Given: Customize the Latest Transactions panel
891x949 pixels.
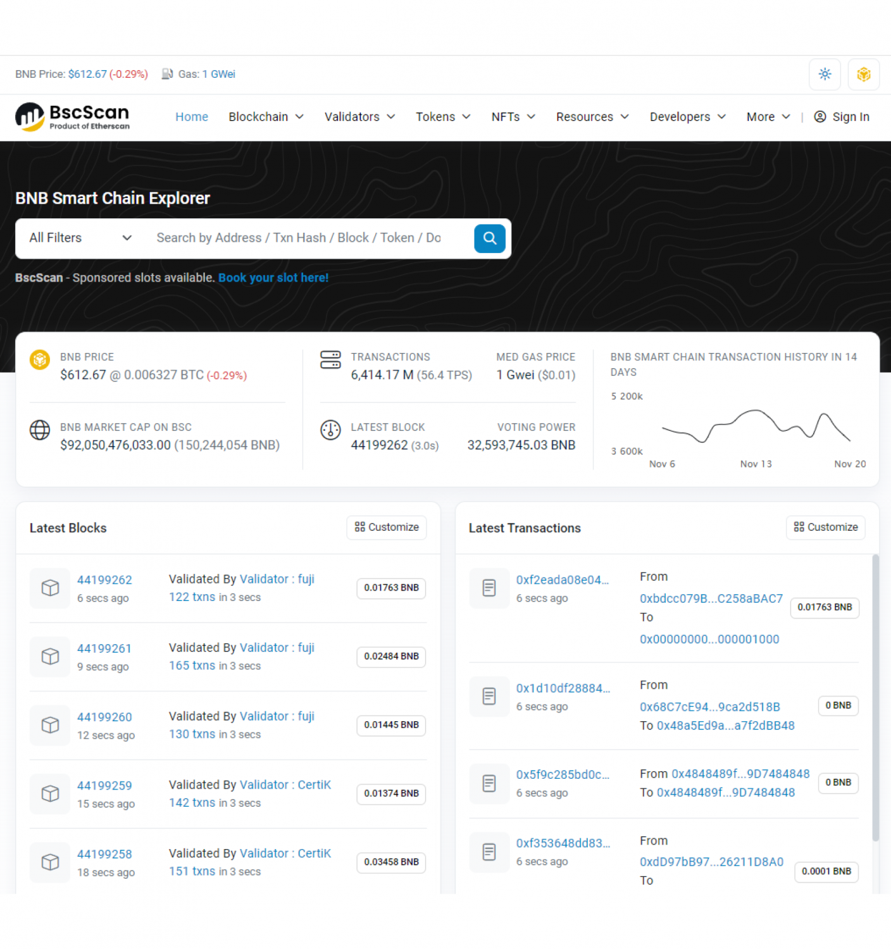Looking at the screenshot, I should [x=826, y=527].
